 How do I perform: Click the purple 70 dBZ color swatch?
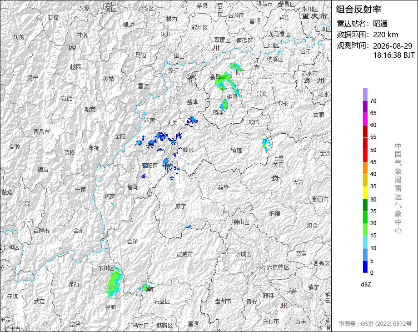pyautogui.click(x=365, y=94)
